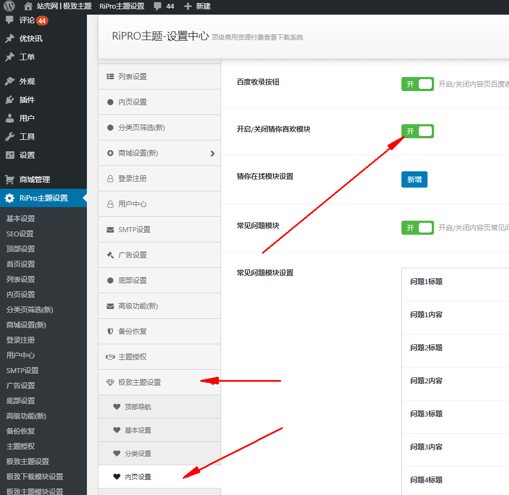This screenshot has height=495, width=509.
Task: Click the diamond icon beside 极致主题设置
Action: point(110,382)
